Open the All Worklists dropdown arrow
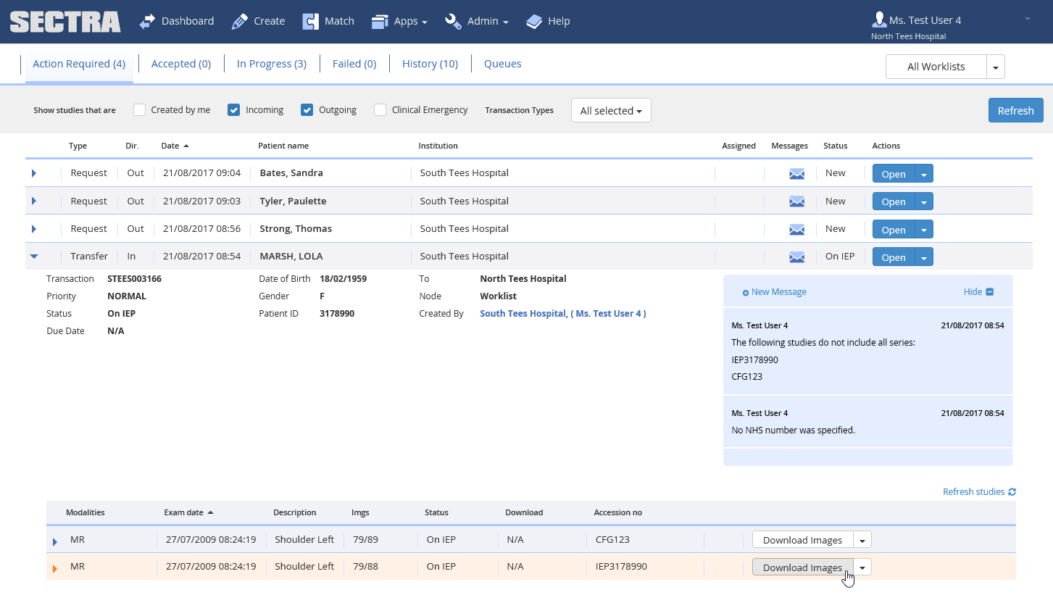1053x595 pixels. point(996,66)
